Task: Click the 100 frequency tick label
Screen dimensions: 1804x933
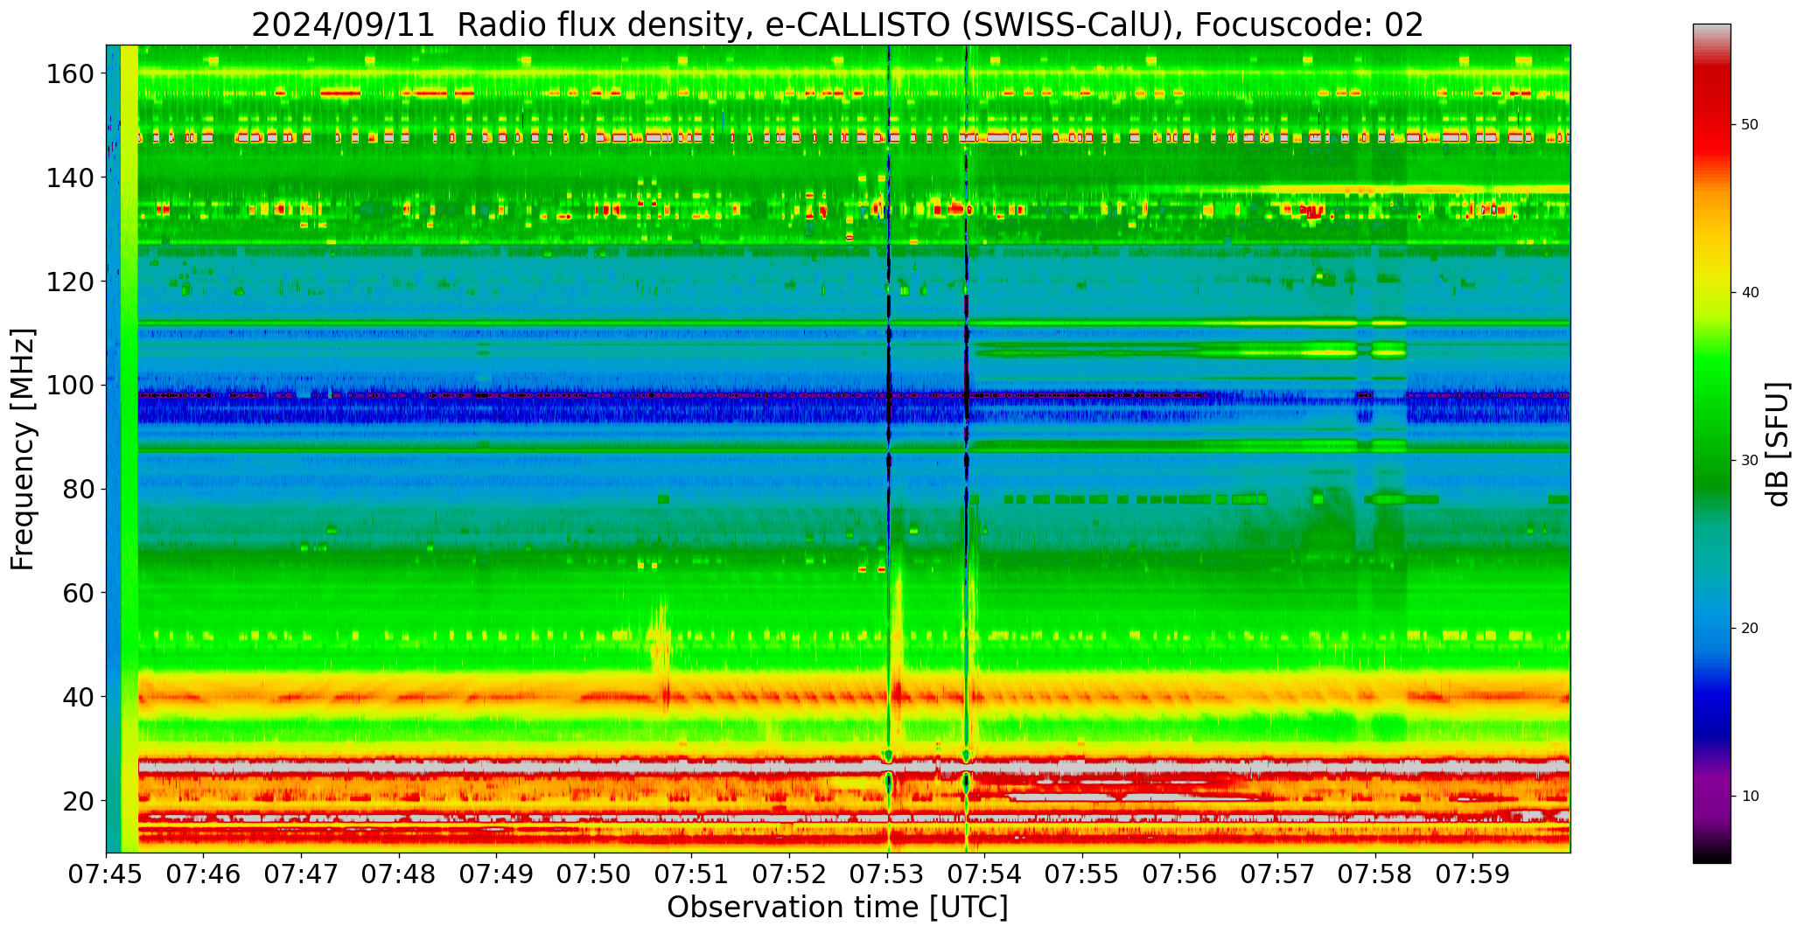Action: coord(69,385)
